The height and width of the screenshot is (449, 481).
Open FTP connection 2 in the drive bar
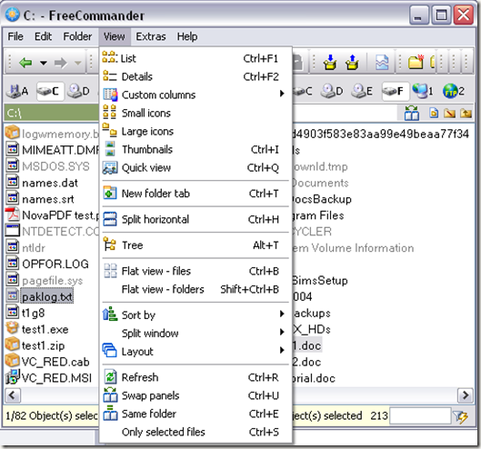[453, 91]
